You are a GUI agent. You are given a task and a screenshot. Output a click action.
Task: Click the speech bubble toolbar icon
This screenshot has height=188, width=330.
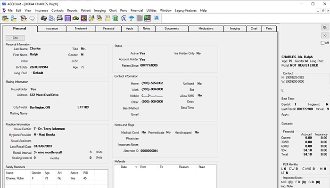point(31,18)
